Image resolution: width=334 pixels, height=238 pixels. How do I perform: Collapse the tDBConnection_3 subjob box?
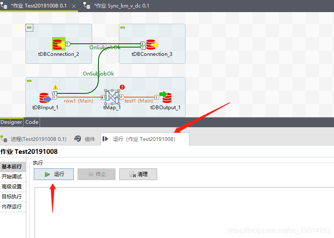tap(123, 28)
